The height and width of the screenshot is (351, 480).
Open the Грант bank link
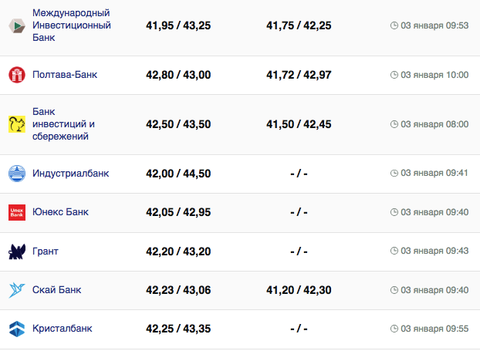[x=46, y=251]
